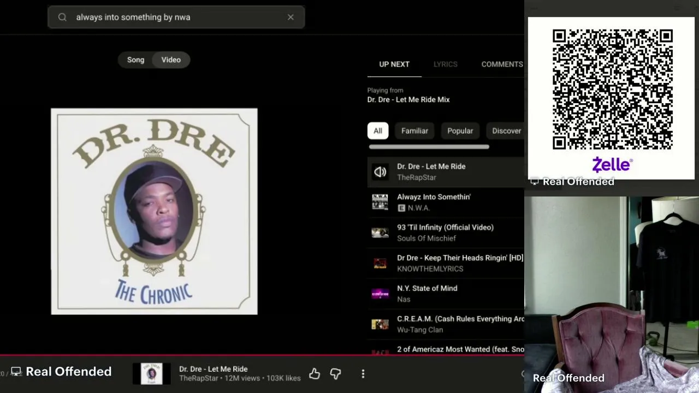The width and height of the screenshot is (699, 393).
Task: Select the Popular queue filter chip
Action: point(460,131)
